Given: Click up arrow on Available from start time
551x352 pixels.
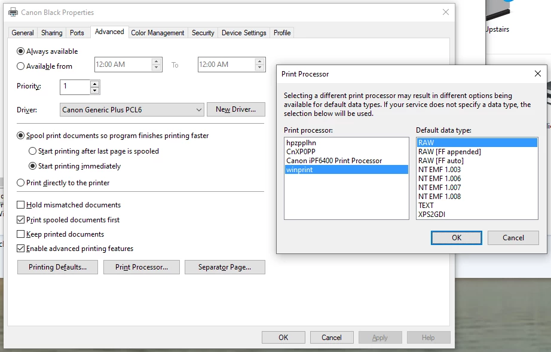Looking at the screenshot, I should pos(157,62).
